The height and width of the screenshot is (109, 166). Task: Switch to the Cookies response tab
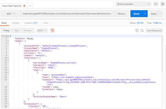[16, 23]
